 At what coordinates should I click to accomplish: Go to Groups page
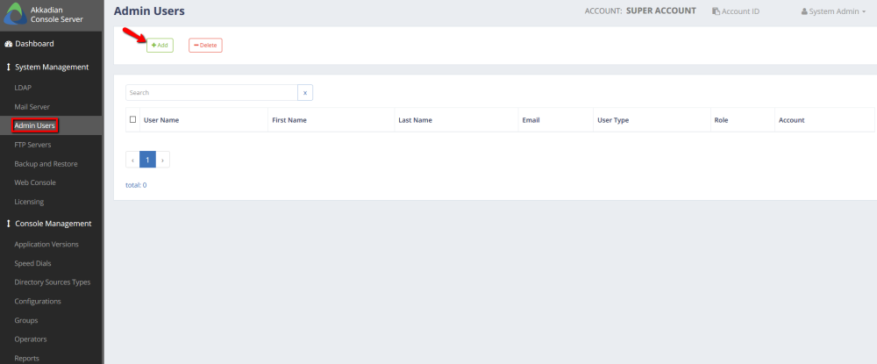(26, 320)
